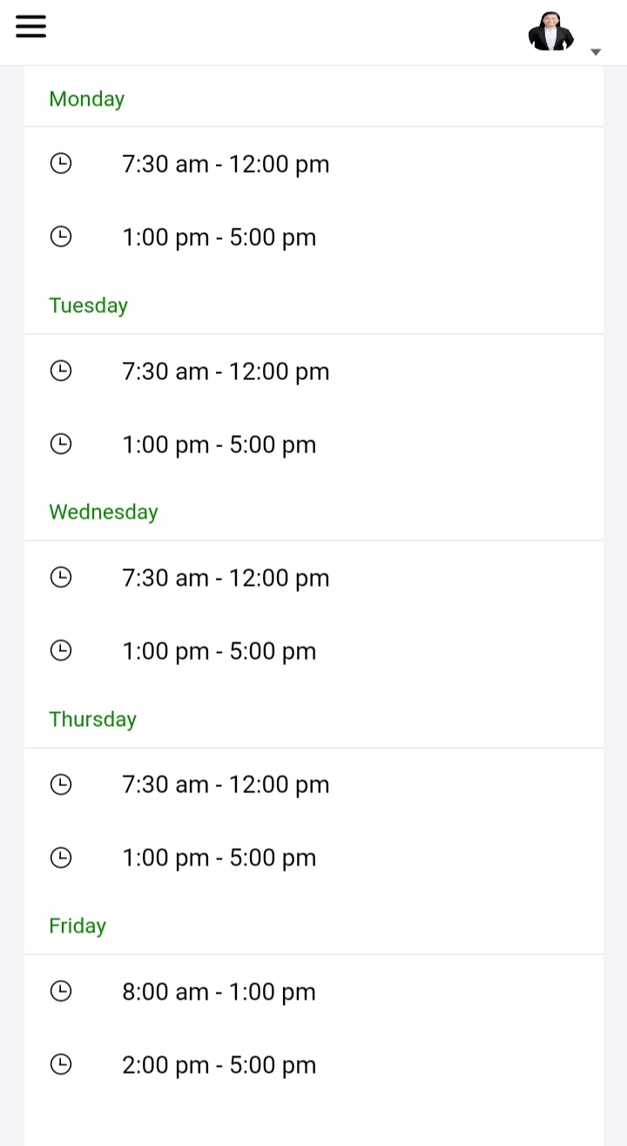Expand the profile dropdown arrow

pos(596,52)
